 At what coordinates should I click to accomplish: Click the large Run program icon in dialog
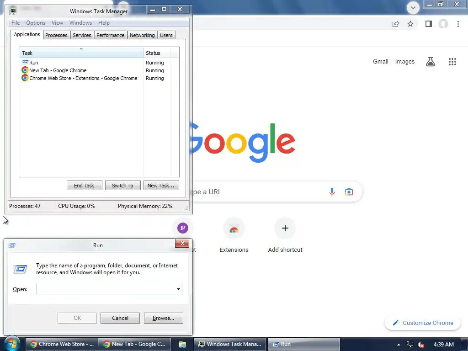(x=20, y=269)
